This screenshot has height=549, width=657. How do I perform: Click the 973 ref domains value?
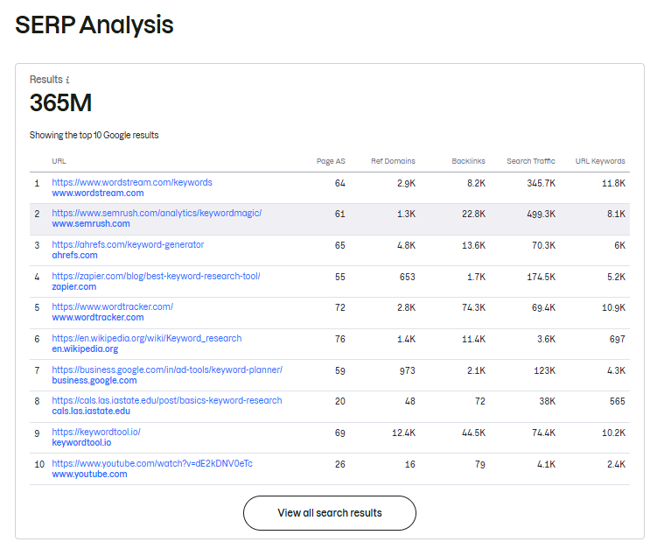pyautogui.click(x=408, y=370)
